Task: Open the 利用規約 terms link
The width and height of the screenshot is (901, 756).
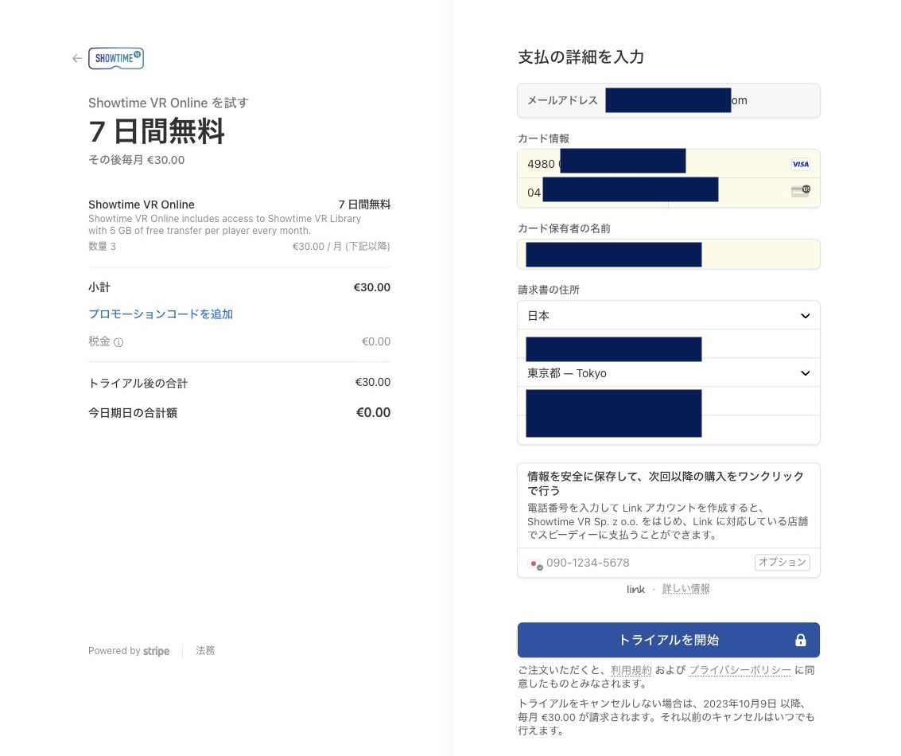Action: [x=631, y=670]
